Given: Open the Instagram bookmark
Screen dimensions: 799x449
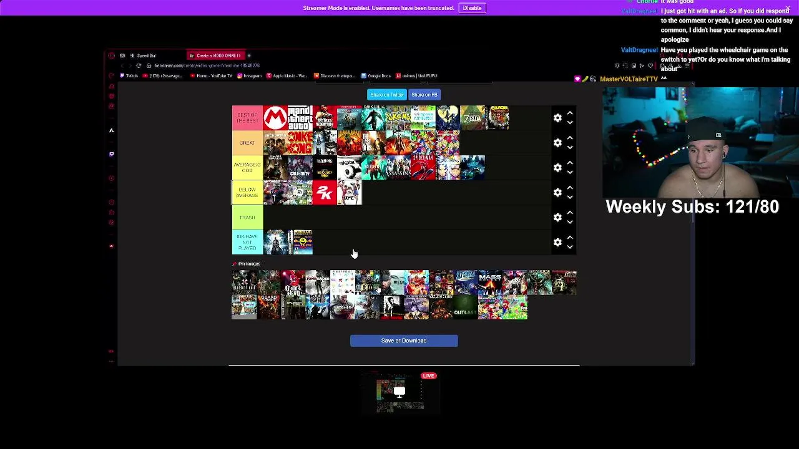Looking at the screenshot, I should 249,76.
